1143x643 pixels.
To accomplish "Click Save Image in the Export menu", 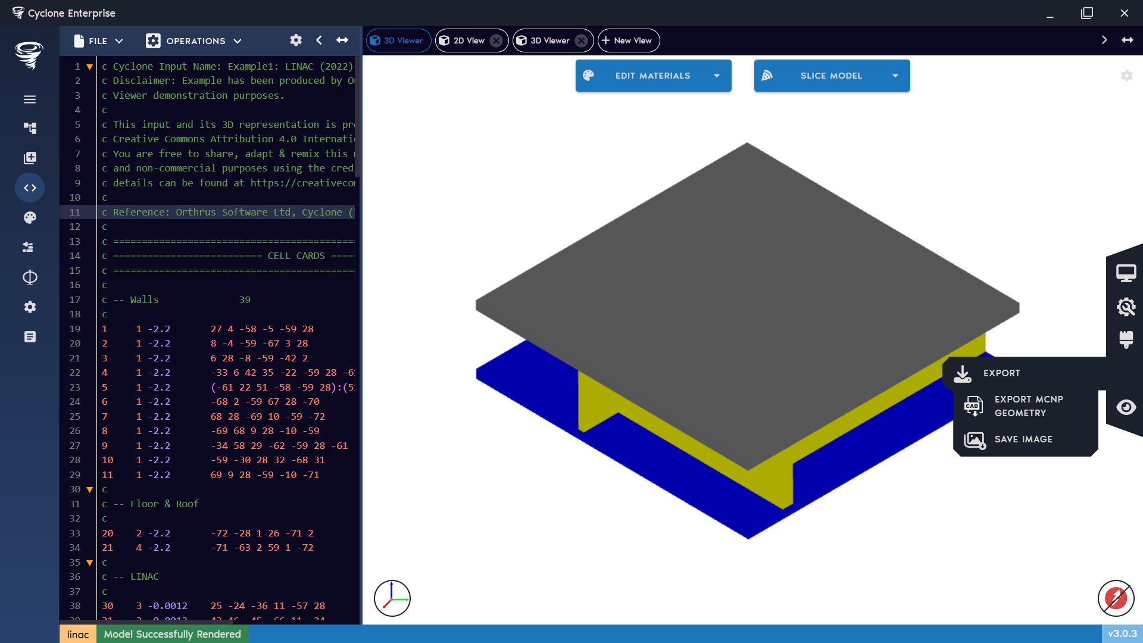I will (x=1023, y=439).
